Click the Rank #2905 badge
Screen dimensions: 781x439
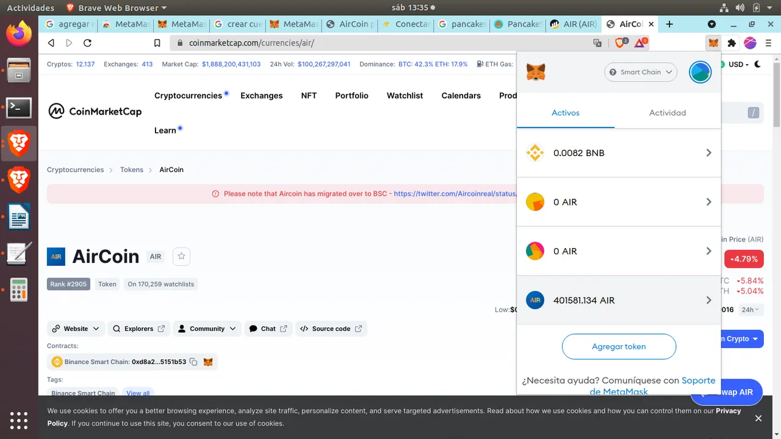tap(68, 284)
